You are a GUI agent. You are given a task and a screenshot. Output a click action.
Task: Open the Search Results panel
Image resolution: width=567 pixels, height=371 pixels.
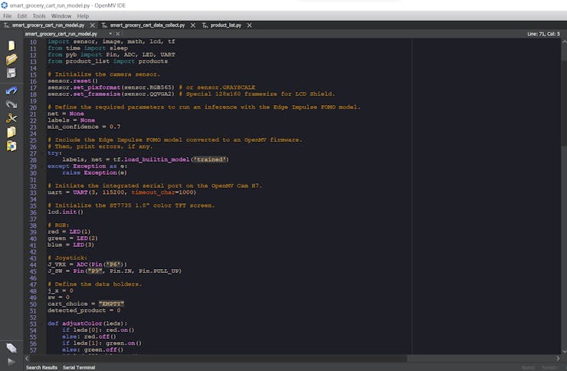pyautogui.click(x=43, y=367)
